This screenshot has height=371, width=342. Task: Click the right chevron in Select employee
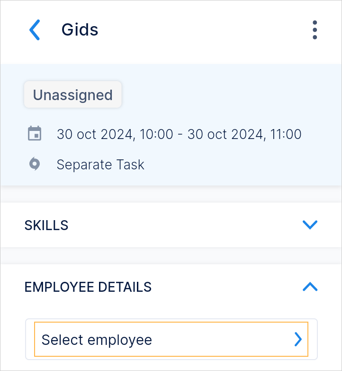click(298, 339)
